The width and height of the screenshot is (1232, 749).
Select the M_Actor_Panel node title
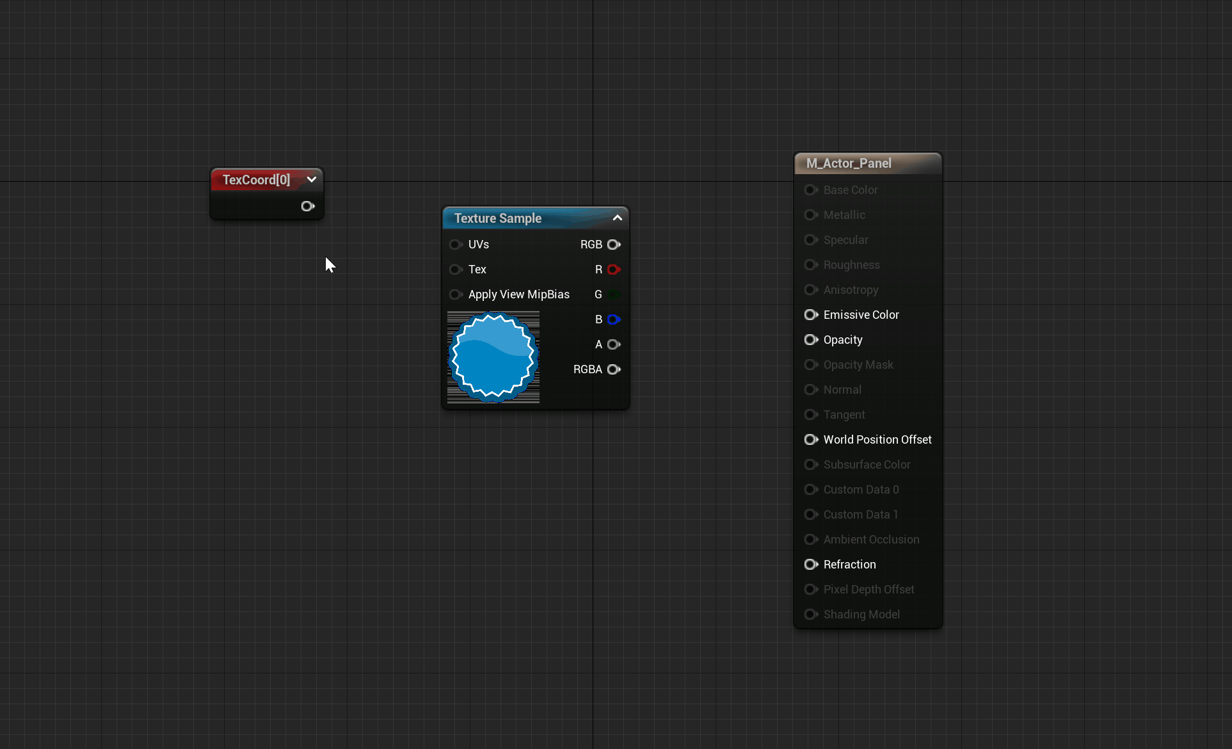point(849,163)
